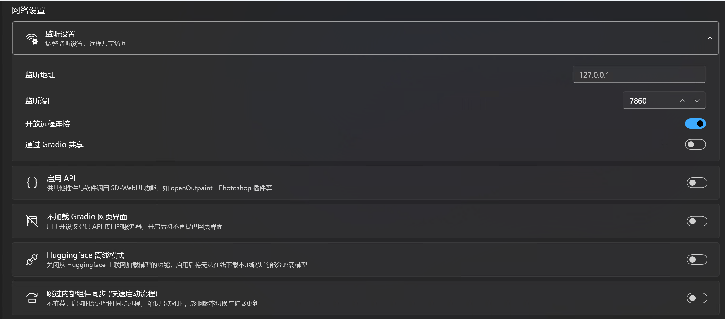Click the 监听地址 address input field

(638, 74)
